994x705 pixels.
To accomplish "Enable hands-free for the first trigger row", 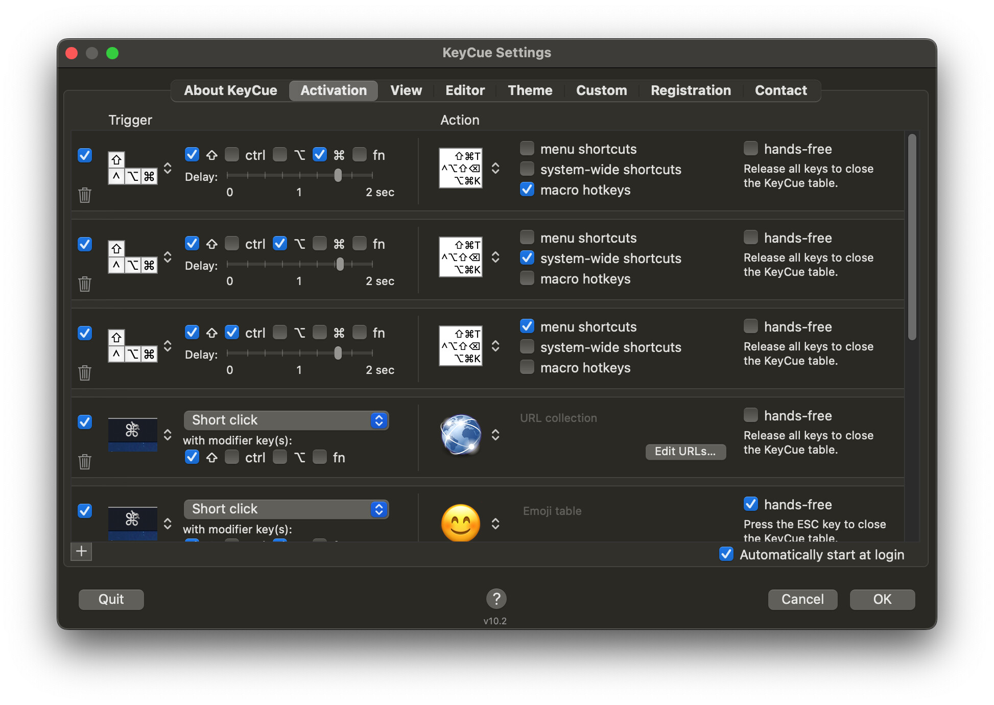I will 751,148.
